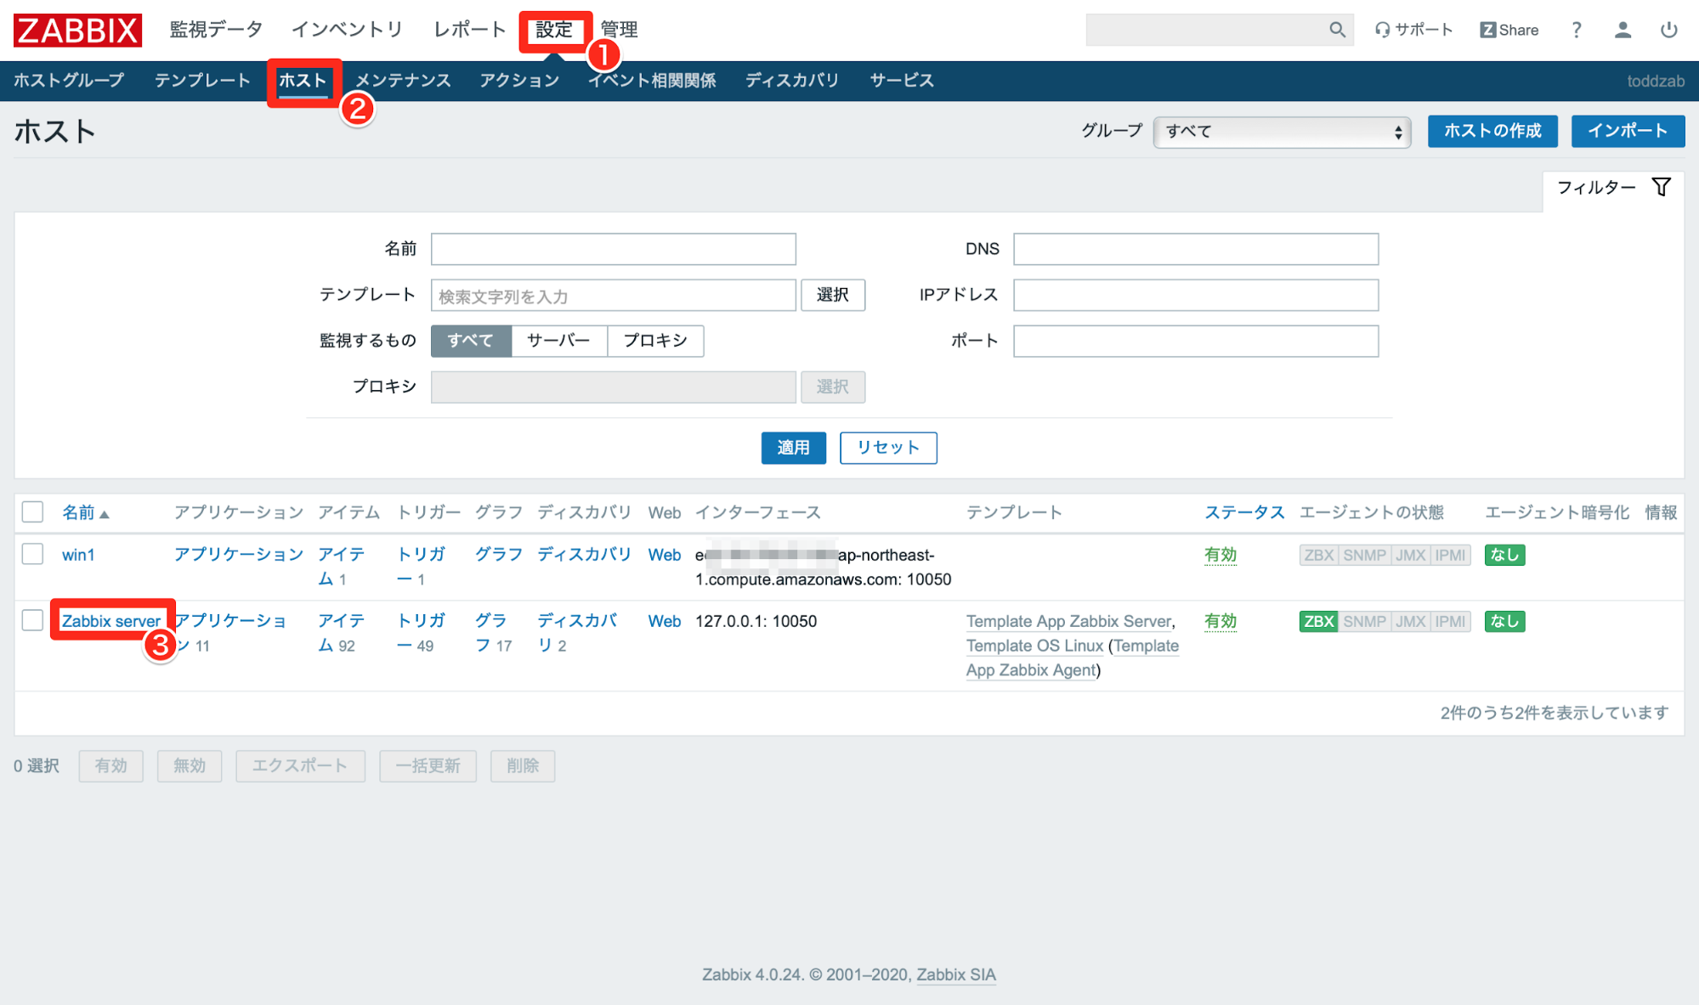Open インベントリ menu

coord(348,30)
